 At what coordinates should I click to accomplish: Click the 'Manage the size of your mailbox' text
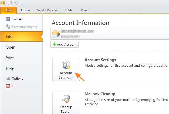[x=126, y=102]
